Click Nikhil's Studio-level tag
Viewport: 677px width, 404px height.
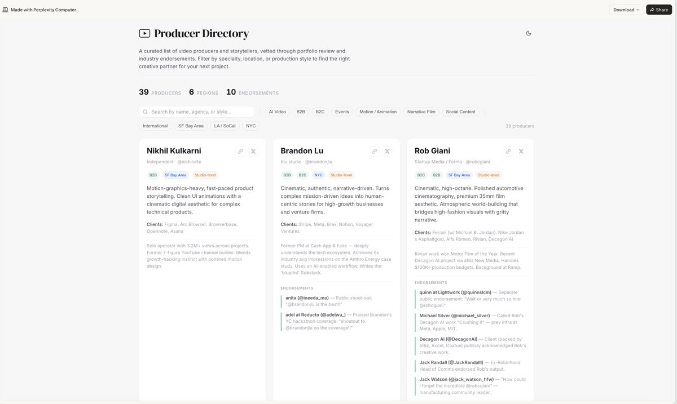[x=205, y=175]
